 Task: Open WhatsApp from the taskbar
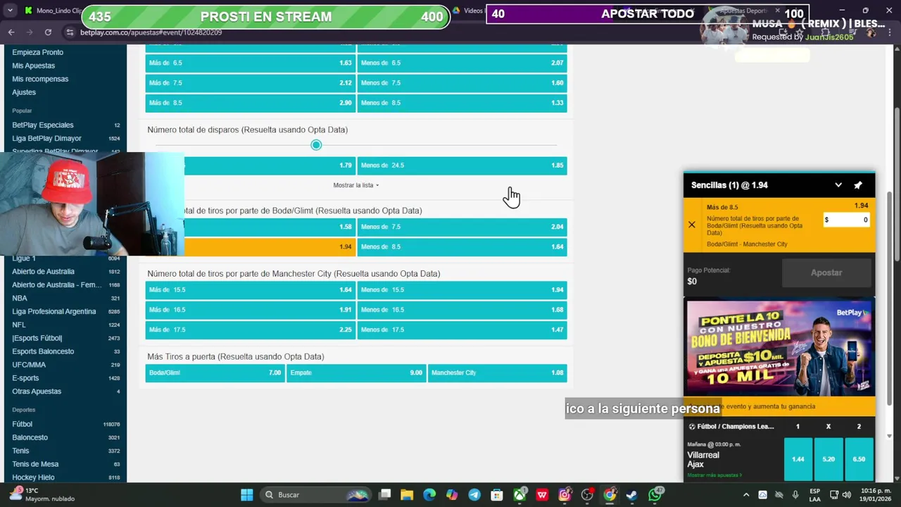[655, 495]
